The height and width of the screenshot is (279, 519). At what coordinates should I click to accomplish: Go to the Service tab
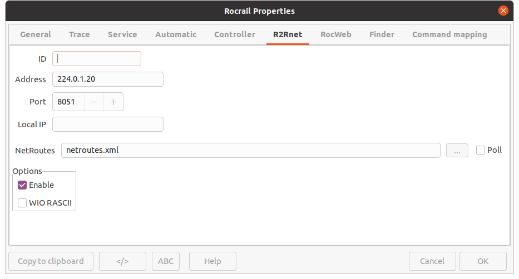point(122,34)
